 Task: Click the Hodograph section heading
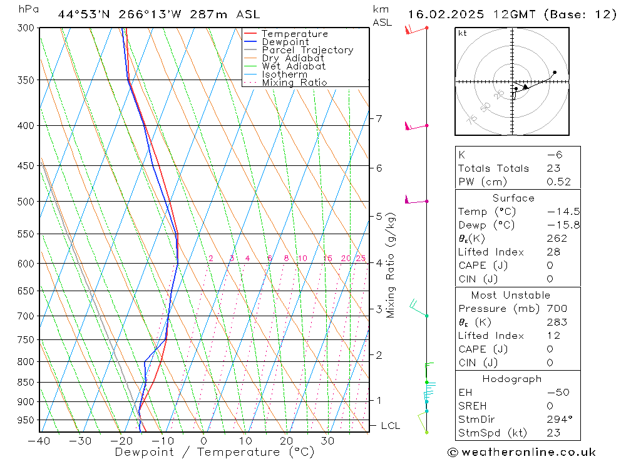(512, 379)
